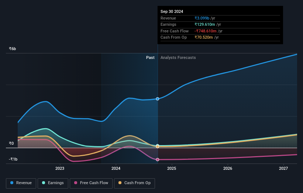Image resolution: width=303 pixels, height=193 pixels.
Task: Toggle the Revenue legend series
Action: coord(21,183)
